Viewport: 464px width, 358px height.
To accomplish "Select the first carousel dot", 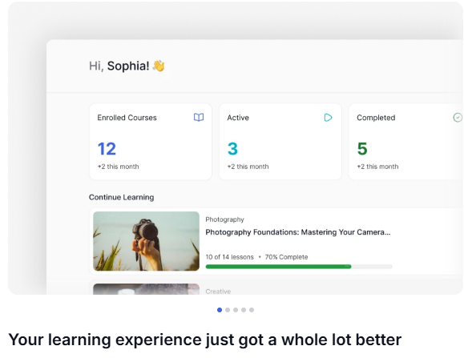I will [220, 310].
